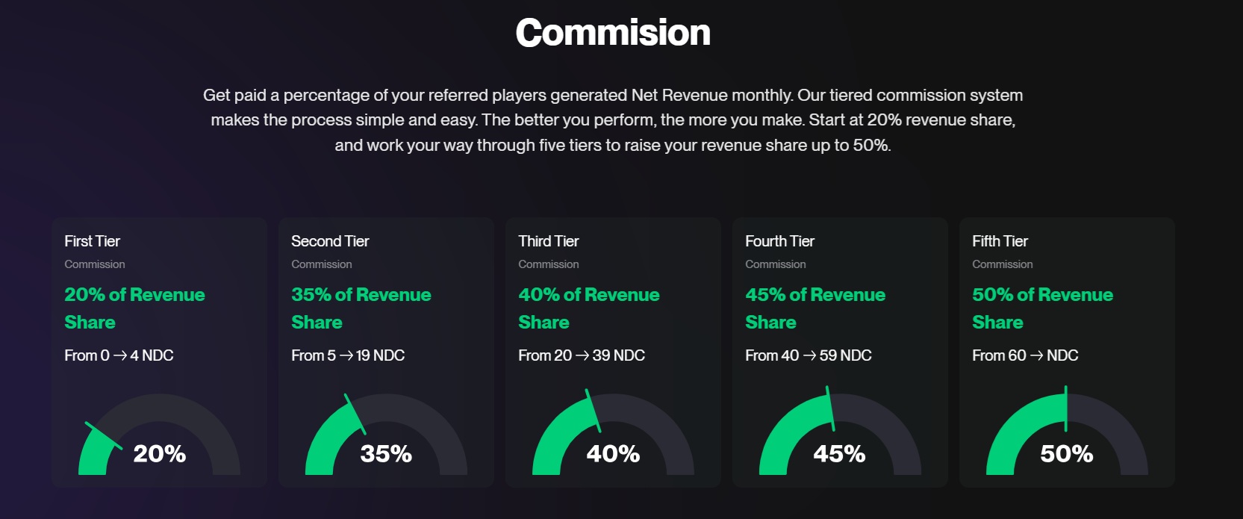
Task: Select the Fifth Tier card title
Action: click(1000, 241)
